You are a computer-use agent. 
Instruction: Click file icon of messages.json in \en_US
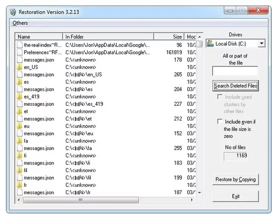coord(20,74)
